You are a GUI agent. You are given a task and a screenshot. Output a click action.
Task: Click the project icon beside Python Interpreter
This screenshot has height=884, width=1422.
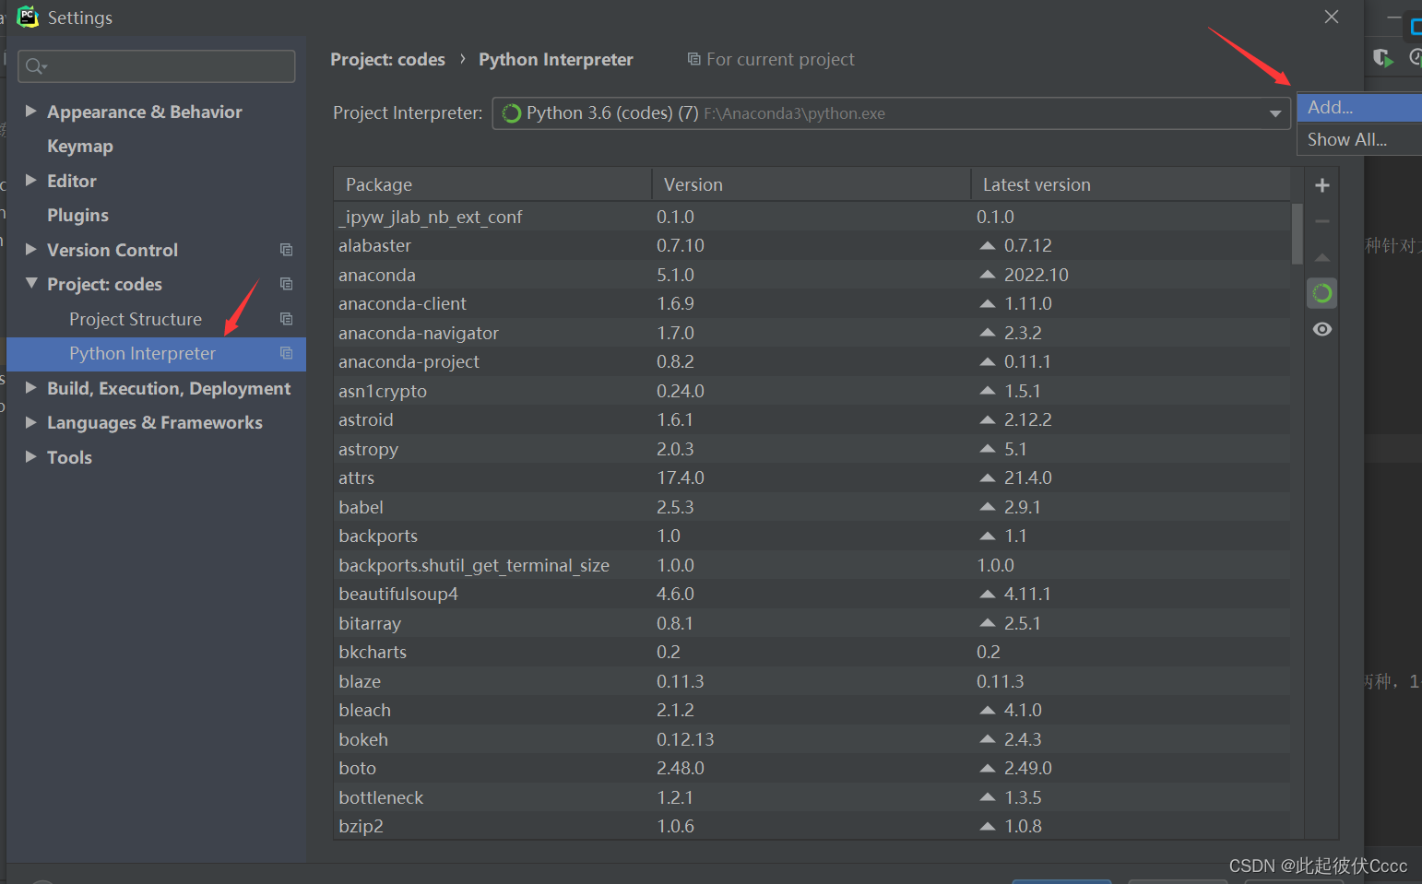coord(286,353)
